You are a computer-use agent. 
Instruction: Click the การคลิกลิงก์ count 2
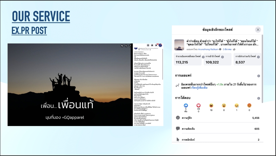click(258, 140)
